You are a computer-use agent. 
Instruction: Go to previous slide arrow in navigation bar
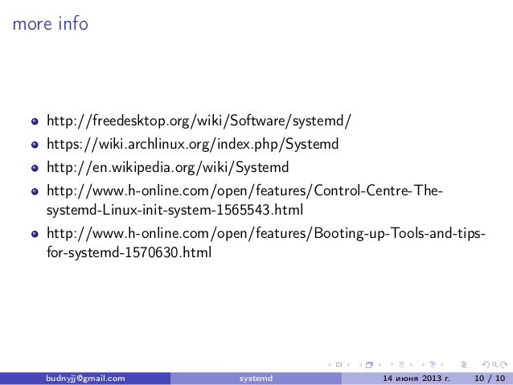tap(330, 364)
